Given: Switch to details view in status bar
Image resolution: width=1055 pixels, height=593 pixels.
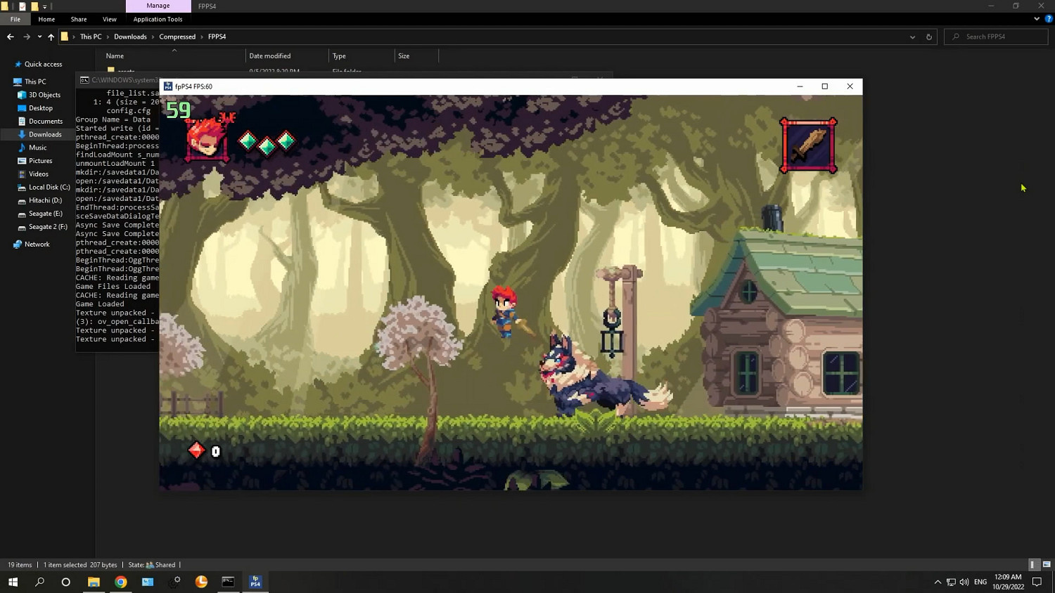Looking at the screenshot, I should [x=1032, y=565].
